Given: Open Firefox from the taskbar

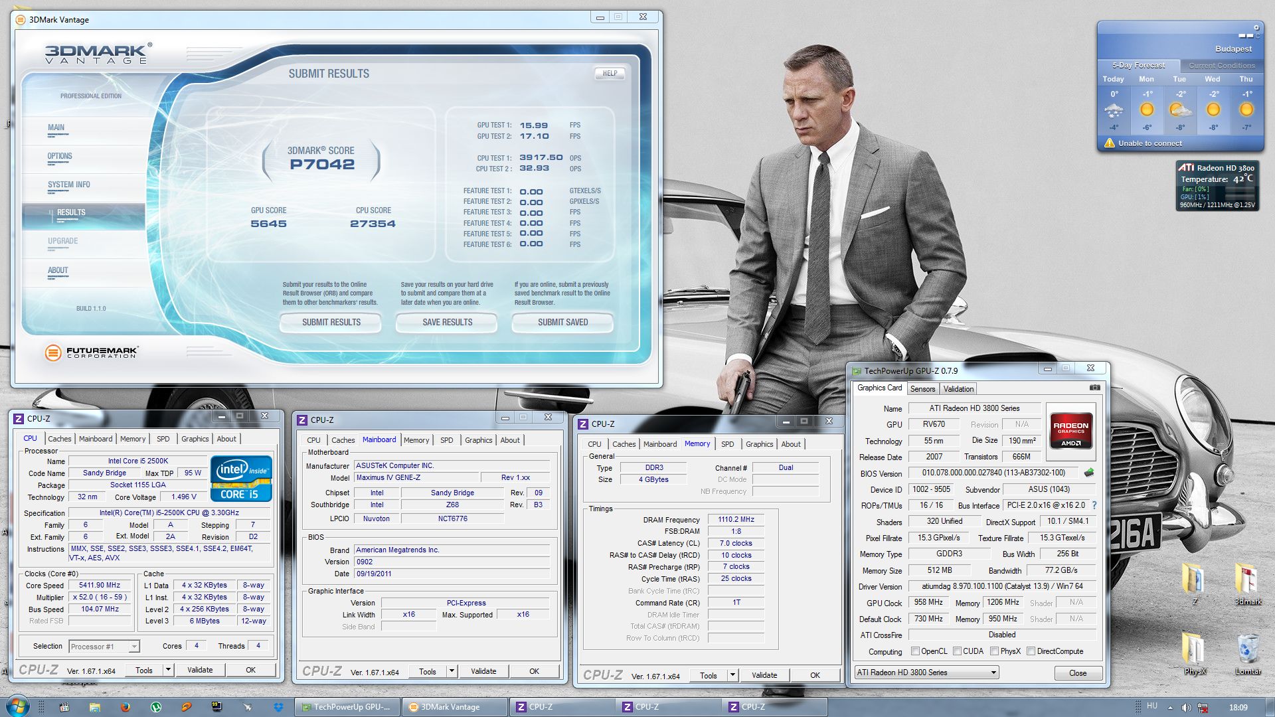Looking at the screenshot, I should tap(125, 707).
